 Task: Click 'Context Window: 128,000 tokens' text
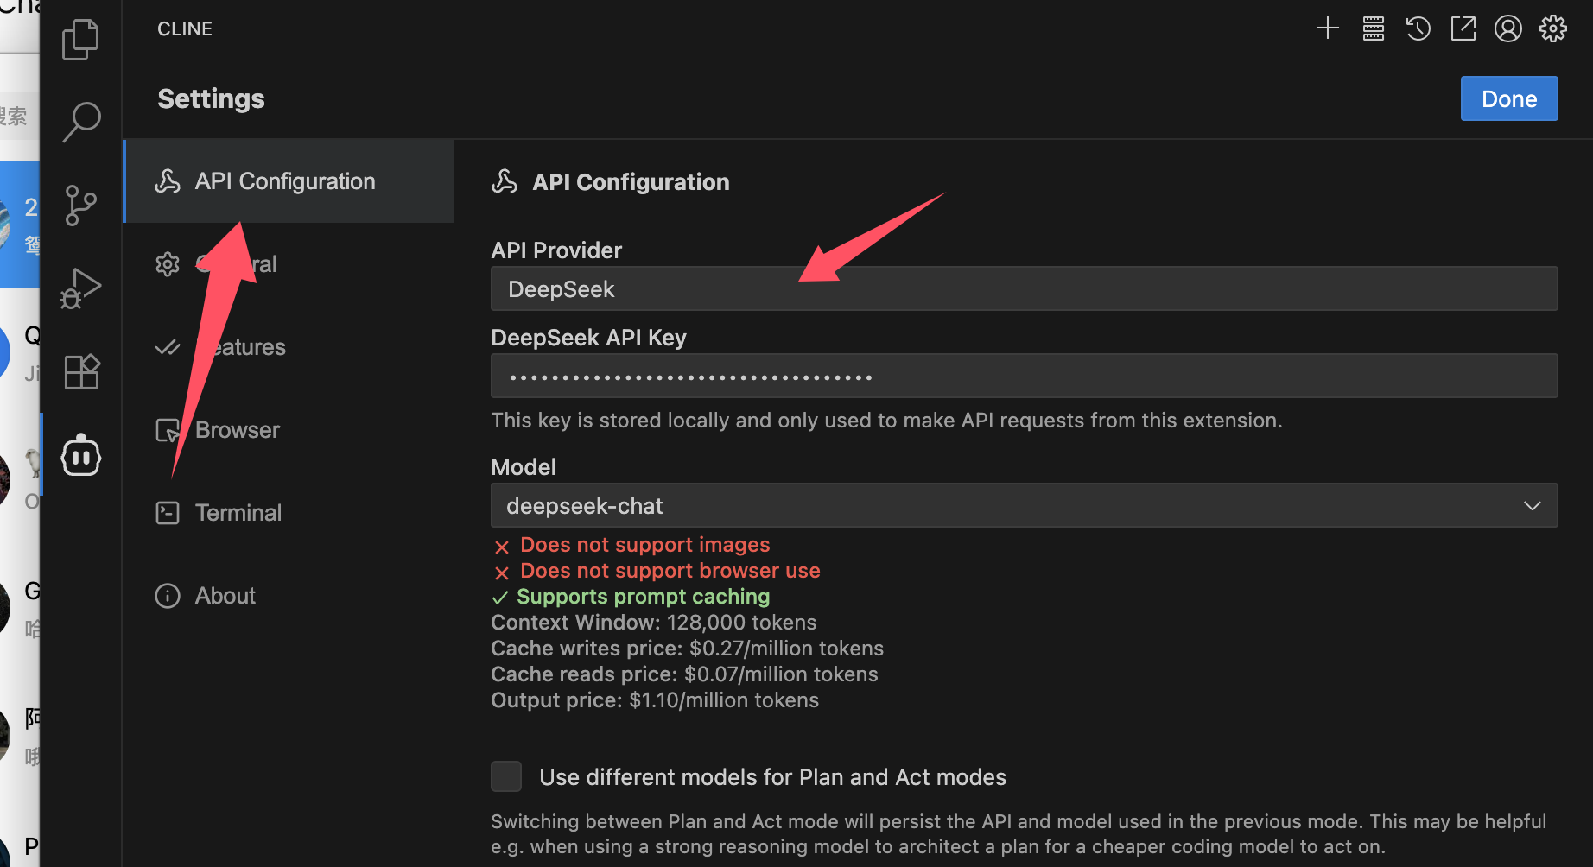click(654, 623)
